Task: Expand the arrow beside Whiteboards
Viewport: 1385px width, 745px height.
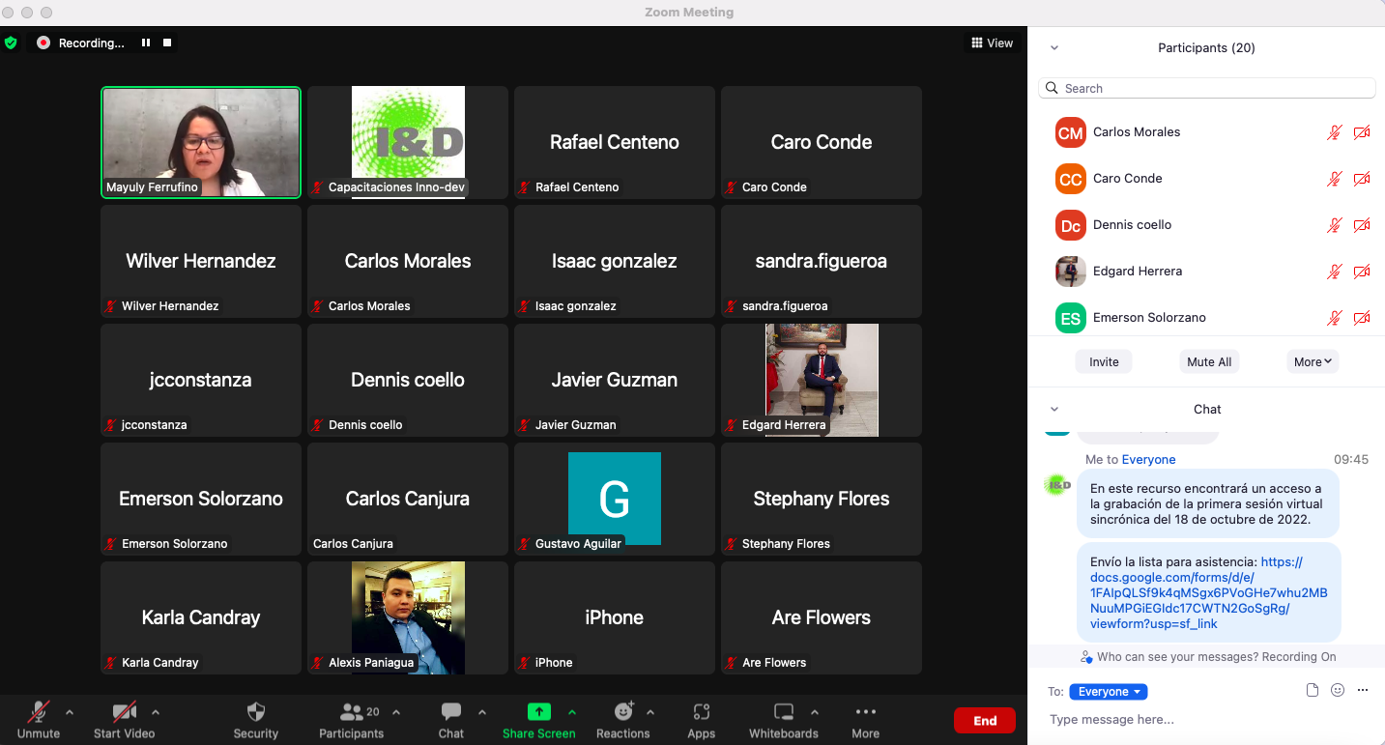Action: coord(815,712)
